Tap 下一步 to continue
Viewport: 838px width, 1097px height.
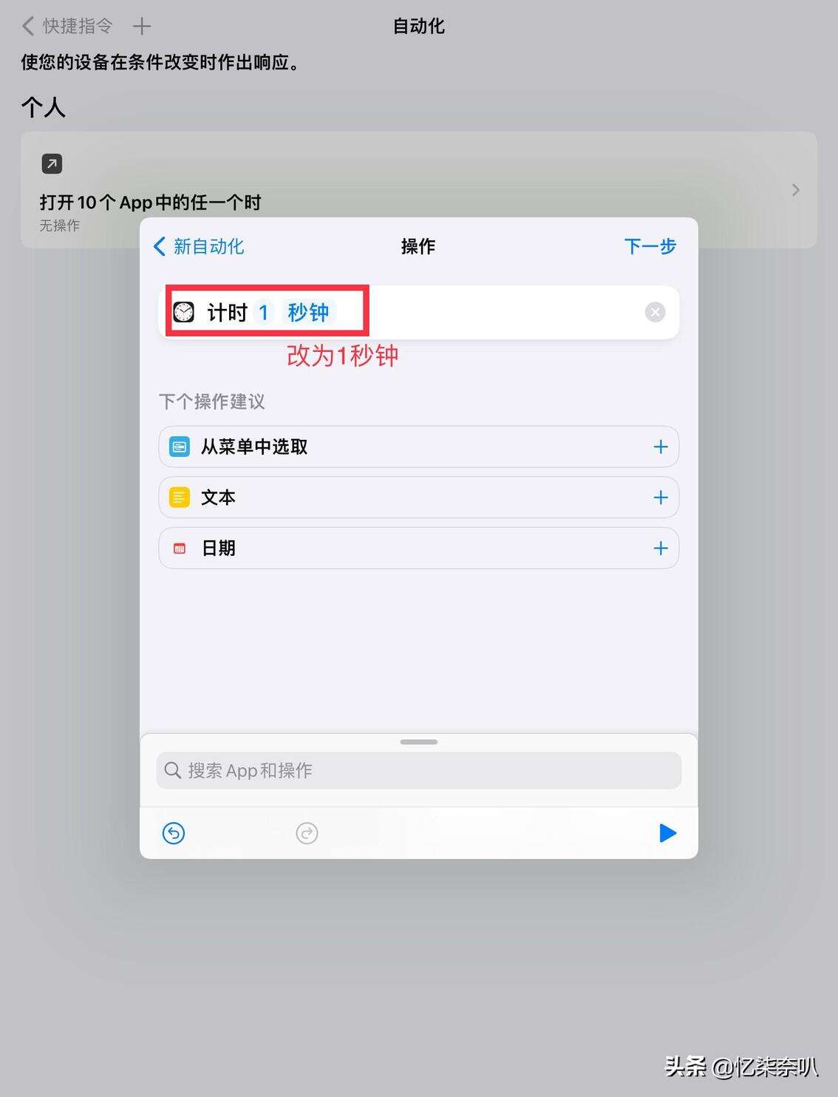pos(650,246)
